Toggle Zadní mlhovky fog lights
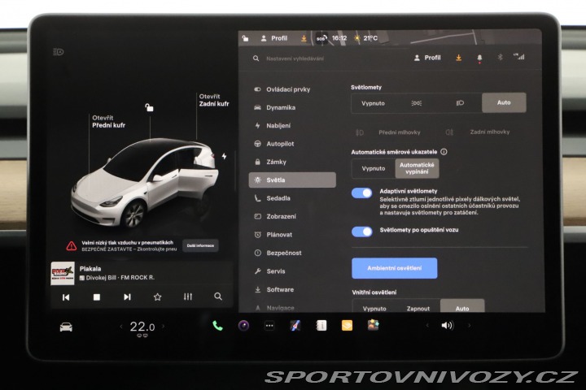Viewport: 586px width, 390px height. pos(478,132)
